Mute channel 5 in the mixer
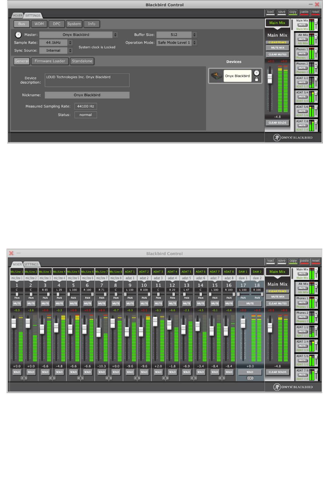Viewport: 328px width, 482px height. point(74,304)
